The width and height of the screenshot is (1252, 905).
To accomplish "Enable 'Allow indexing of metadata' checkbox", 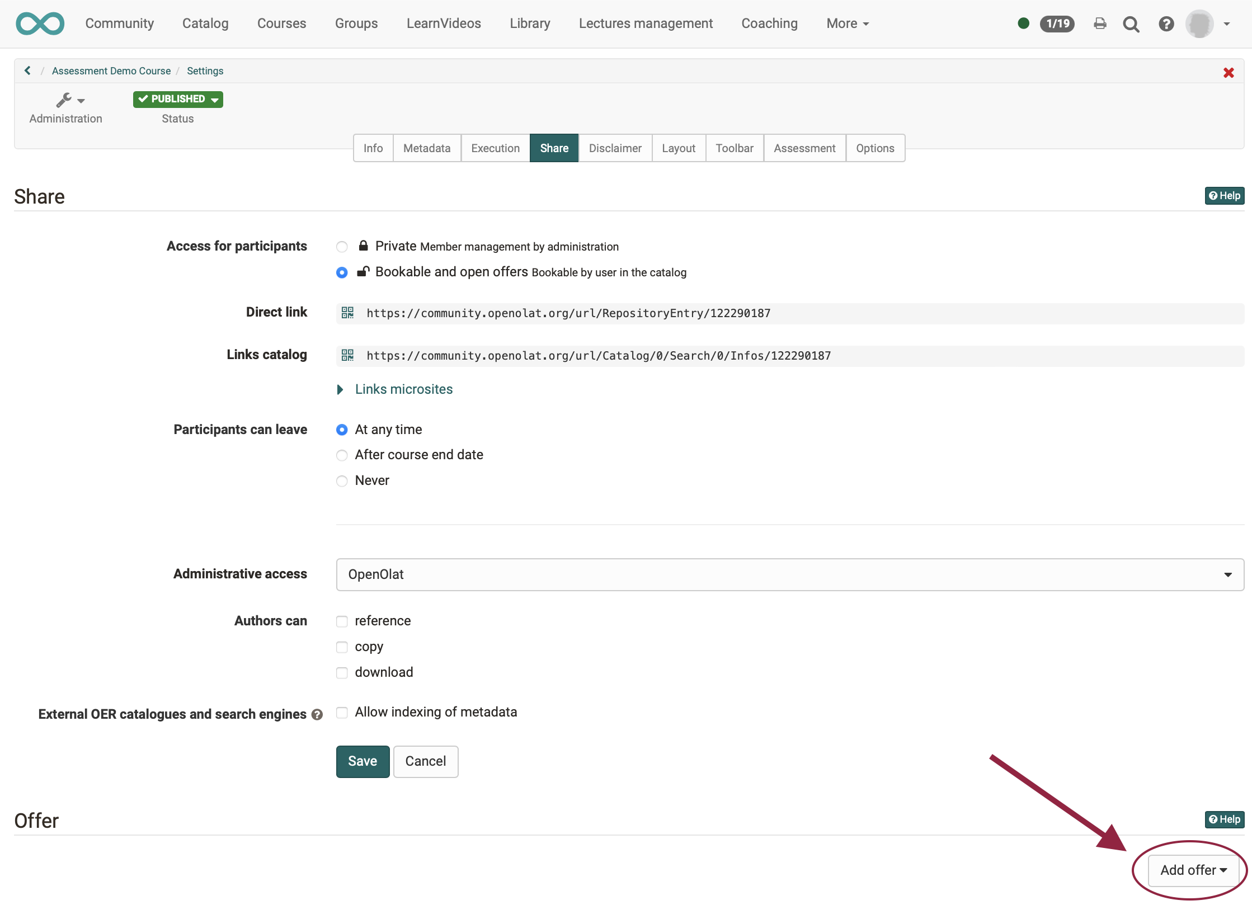I will (342, 713).
